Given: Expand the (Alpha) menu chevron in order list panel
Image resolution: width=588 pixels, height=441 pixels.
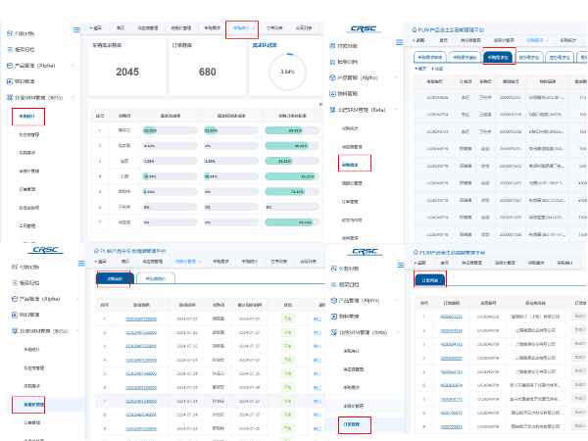Looking at the screenshot, I should (x=397, y=301).
